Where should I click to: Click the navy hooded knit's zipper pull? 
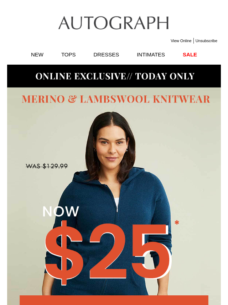point(117,210)
